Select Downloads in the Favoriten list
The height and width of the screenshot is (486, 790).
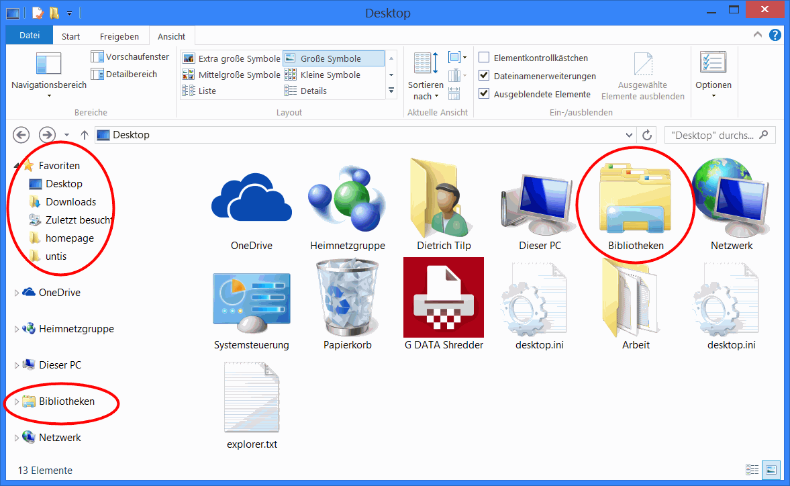(70, 202)
